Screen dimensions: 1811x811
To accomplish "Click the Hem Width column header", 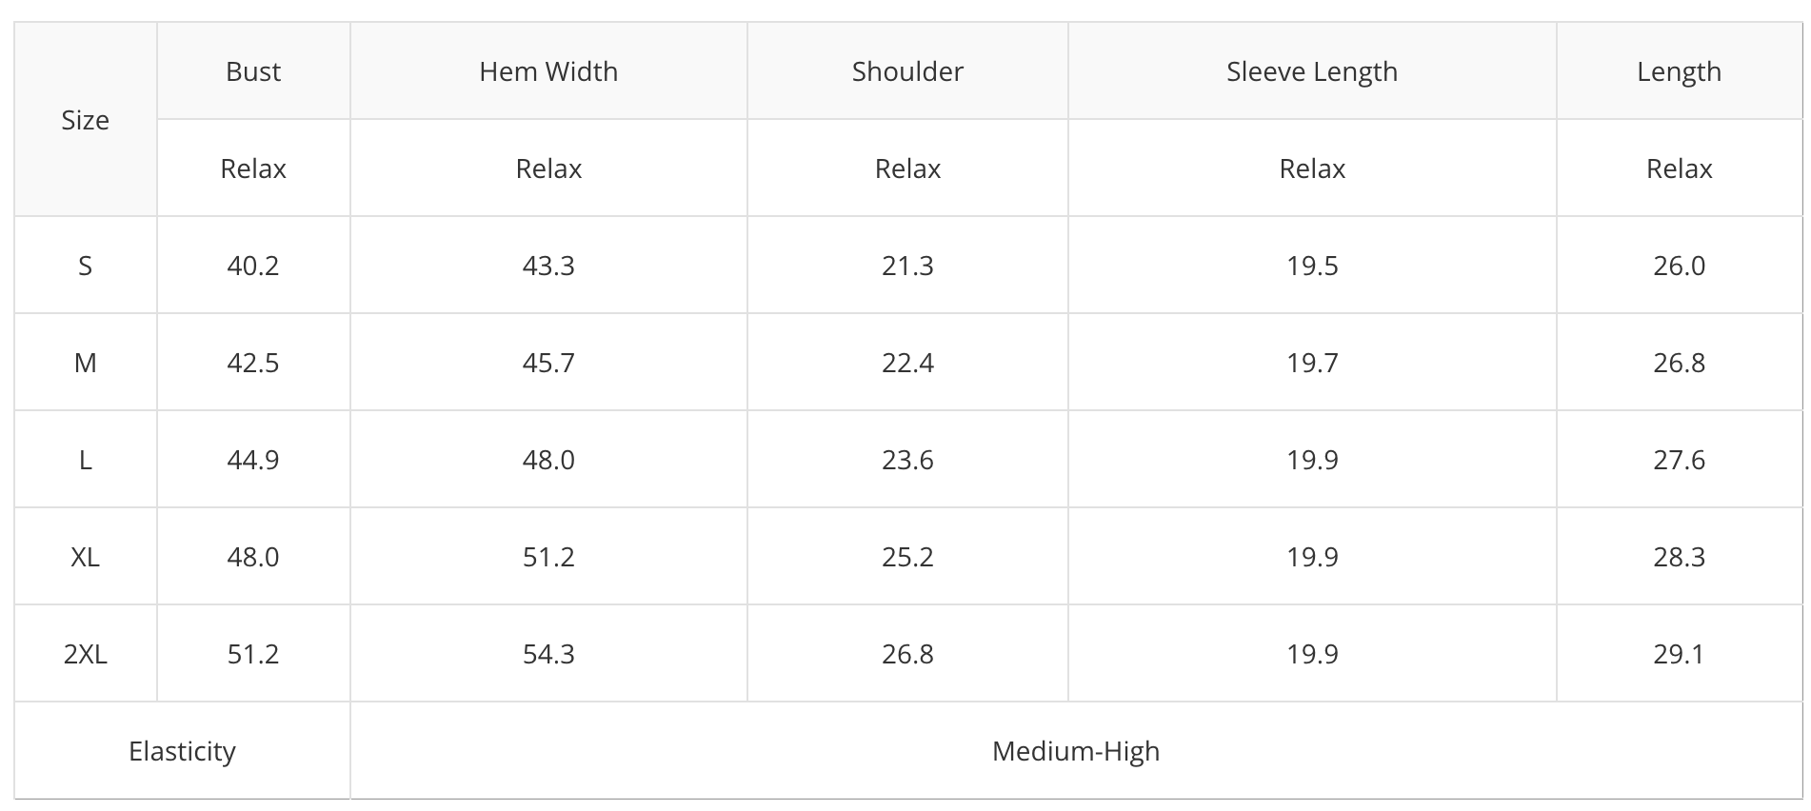I will pos(548,71).
